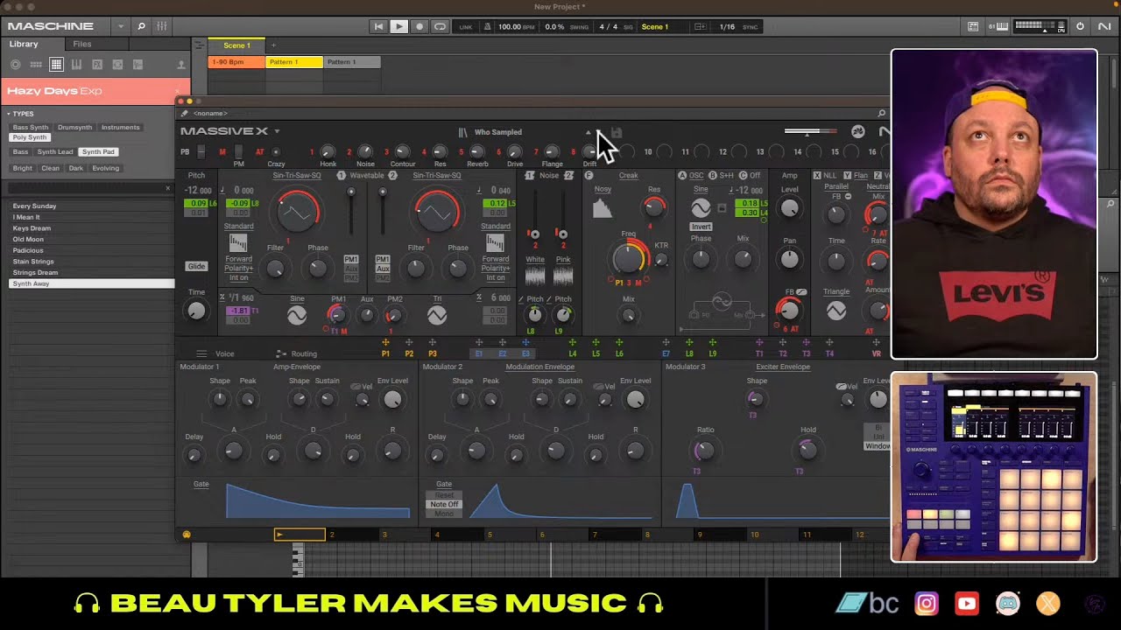The height and width of the screenshot is (630, 1121).
Task: Click the Play button in transport
Action: (x=398, y=26)
